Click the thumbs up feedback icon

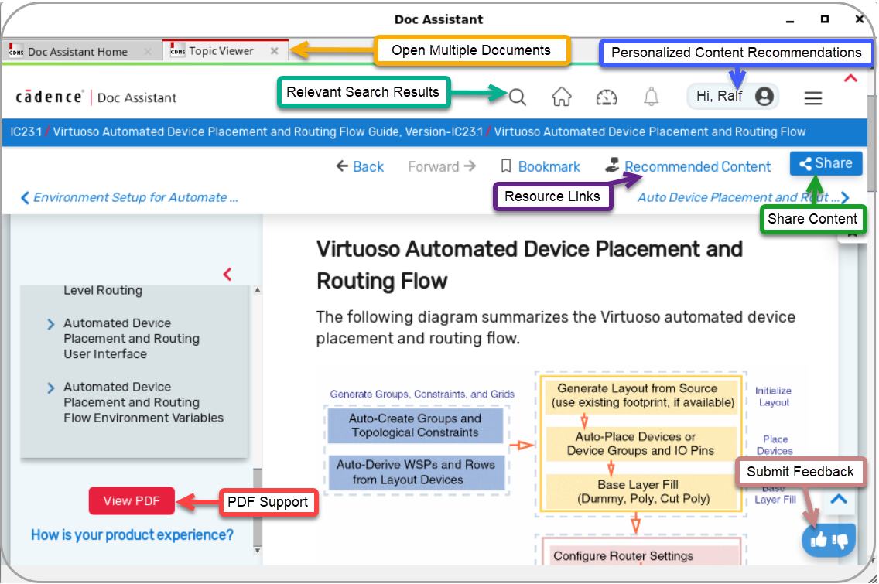coord(819,540)
